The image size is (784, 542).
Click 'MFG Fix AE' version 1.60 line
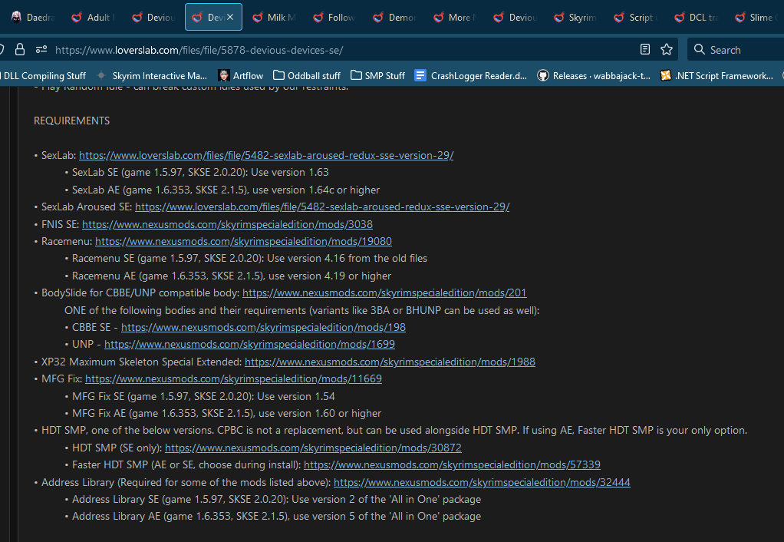pyautogui.click(x=226, y=413)
